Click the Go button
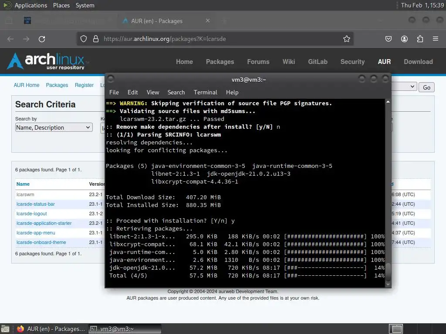 pos(426,87)
